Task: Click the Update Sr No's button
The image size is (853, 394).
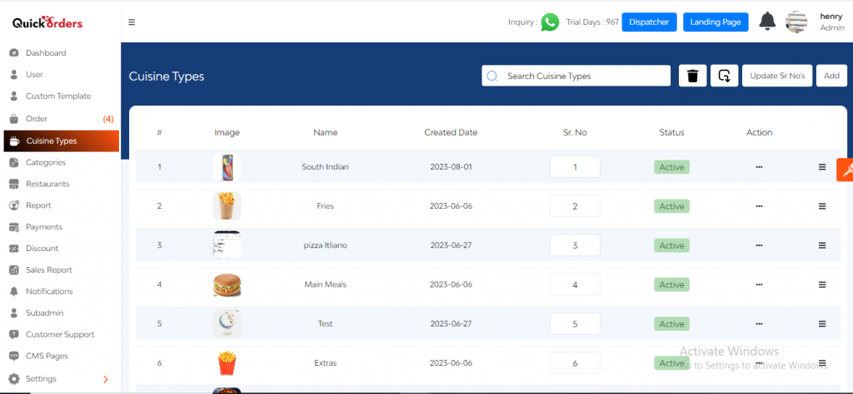Action: [x=776, y=76]
